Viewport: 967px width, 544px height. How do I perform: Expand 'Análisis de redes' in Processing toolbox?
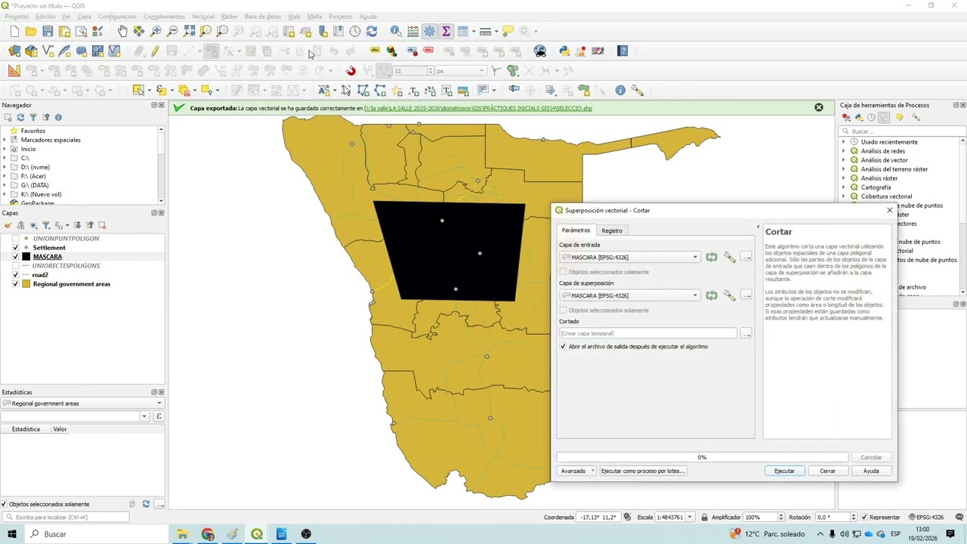pos(844,151)
